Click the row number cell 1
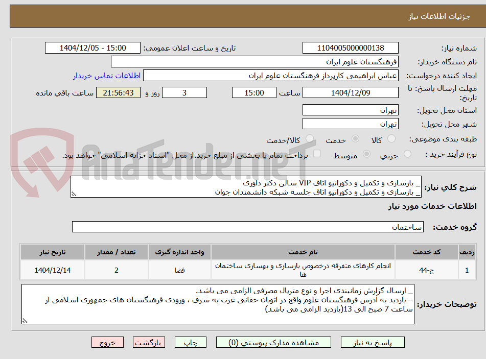Viewport: 486px width, 359px height. pos(467,270)
